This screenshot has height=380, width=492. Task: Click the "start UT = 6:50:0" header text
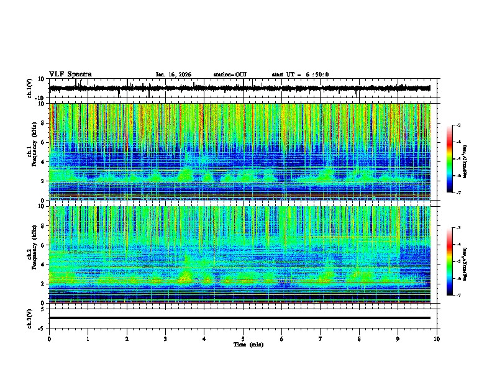[x=300, y=75]
